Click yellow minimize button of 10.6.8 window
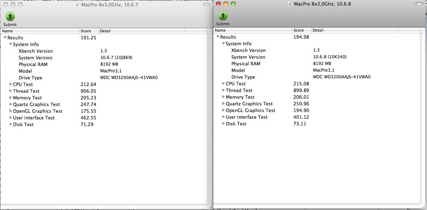Screen dimensions: 427x210 tap(225, 4)
